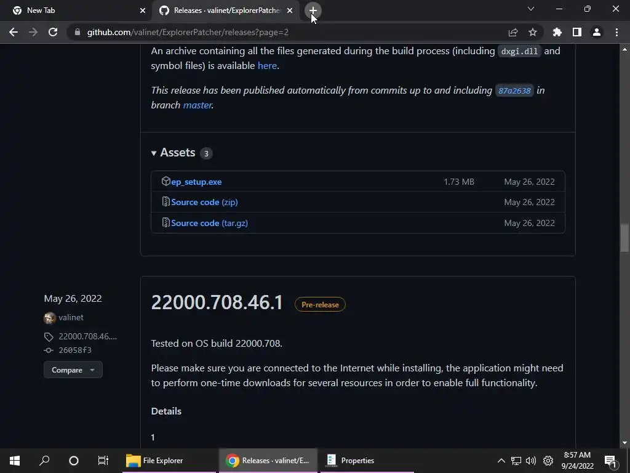Click the browser forward arrow
This screenshot has height=473, width=630.
coord(33,32)
